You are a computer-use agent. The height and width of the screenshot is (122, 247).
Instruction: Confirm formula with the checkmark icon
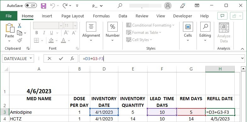(x=61, y=59)
